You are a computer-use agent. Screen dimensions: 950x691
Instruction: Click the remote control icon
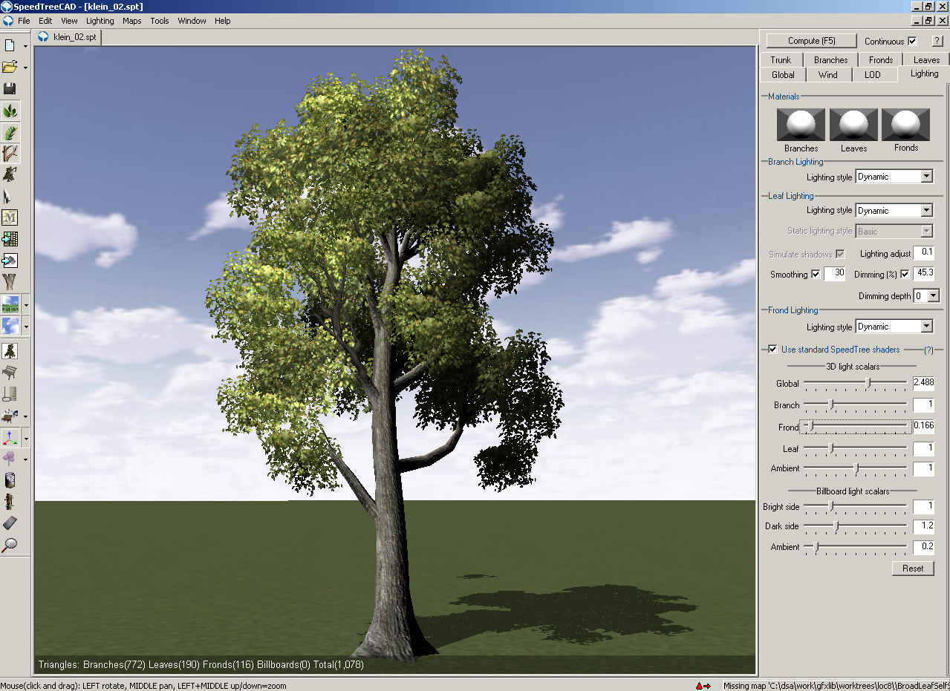(x=10, y=523)
